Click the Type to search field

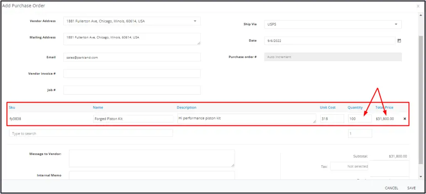[91, 133]
